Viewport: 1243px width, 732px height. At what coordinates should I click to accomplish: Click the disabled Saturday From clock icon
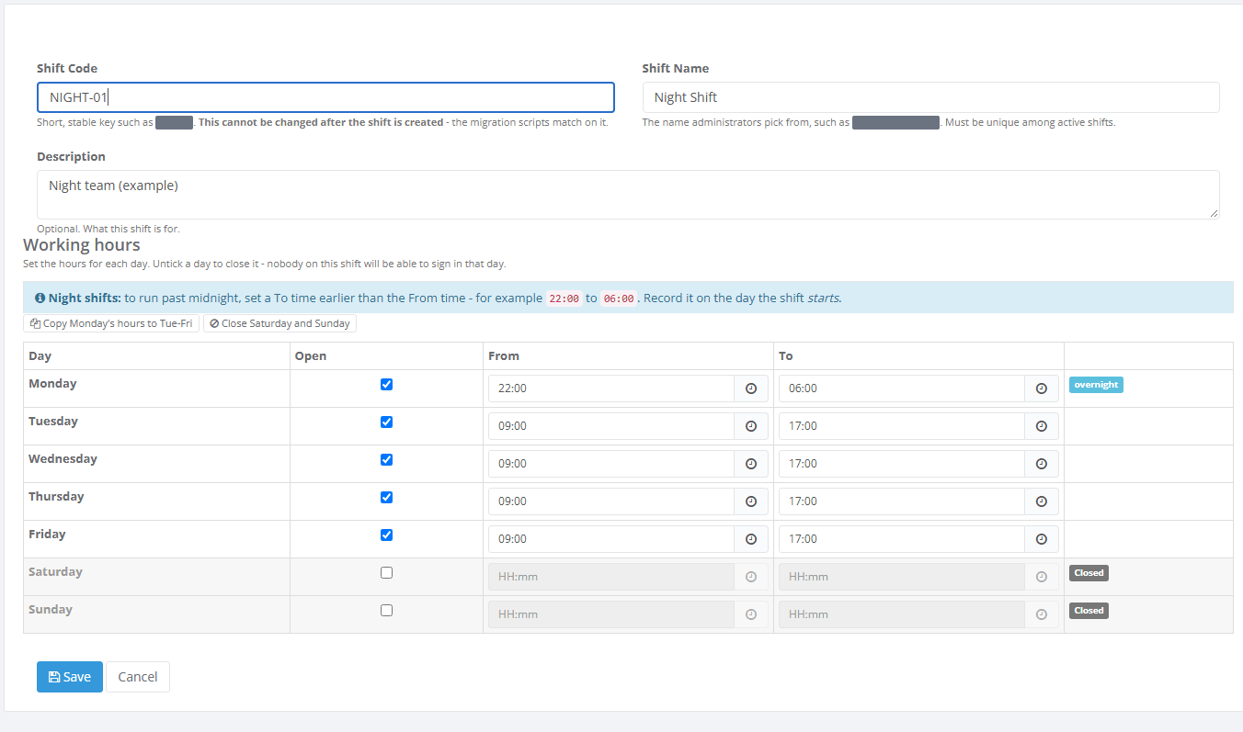[x=751, y=577]
